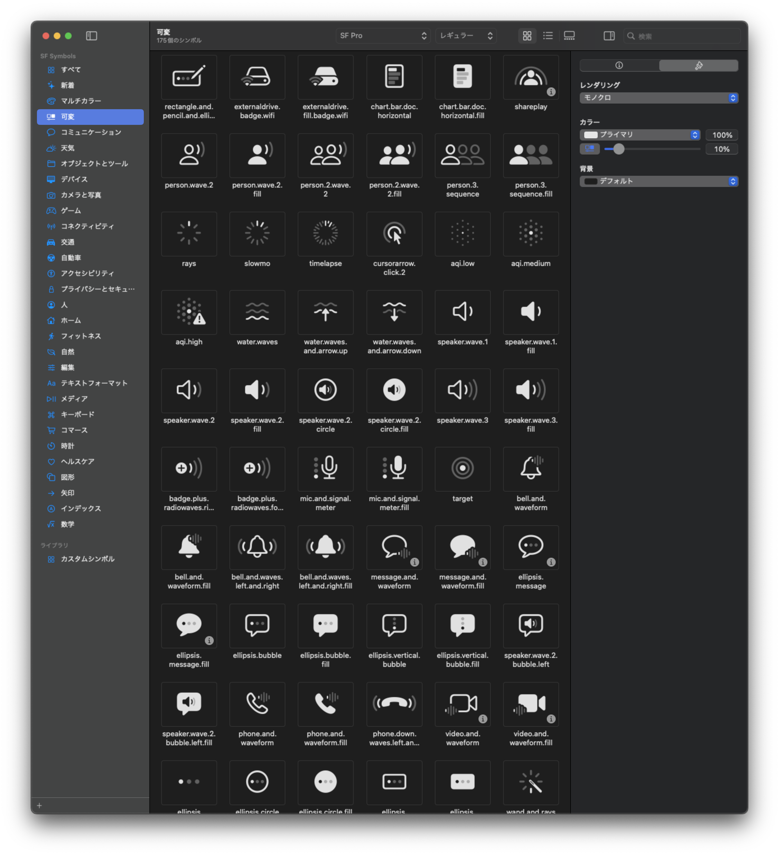This screenshot has height=855, width=779.
Task: Toggle the right inspector panel
Action: pos(609,36)
